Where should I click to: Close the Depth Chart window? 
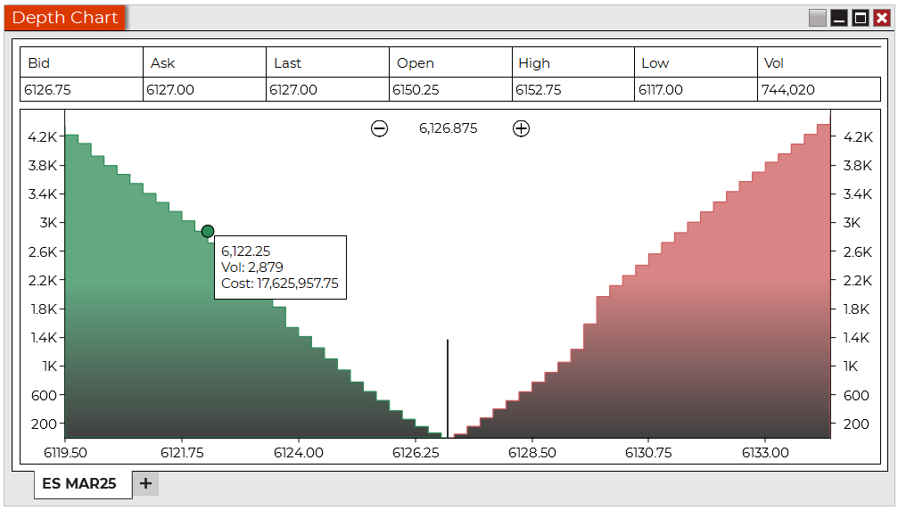882,19
